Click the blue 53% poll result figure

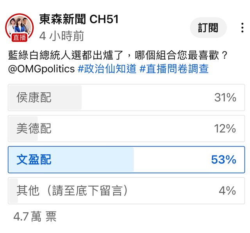click(223, 160)
